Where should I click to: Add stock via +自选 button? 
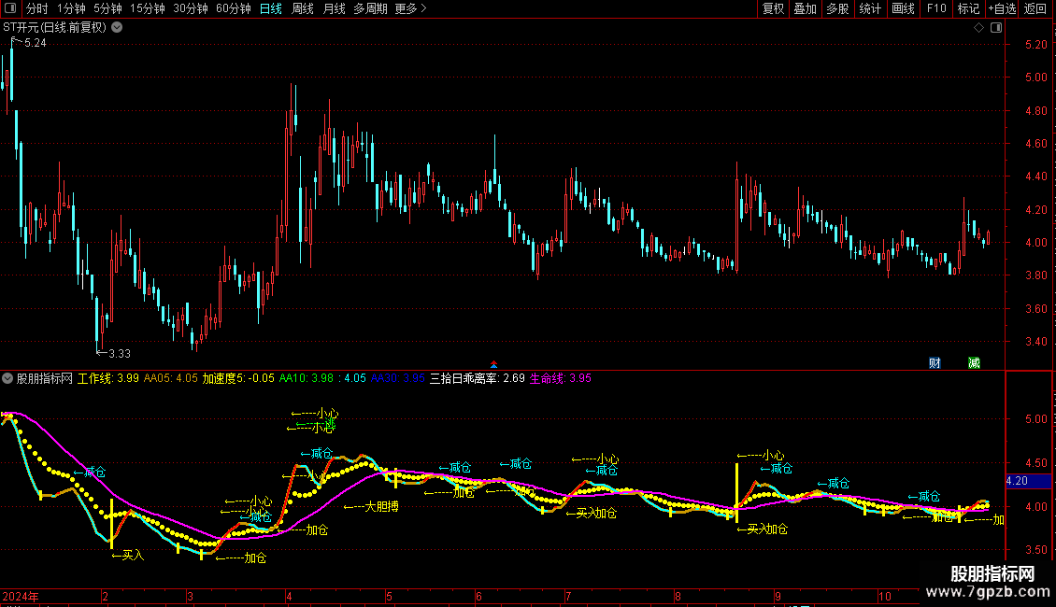coord(1002,8)
